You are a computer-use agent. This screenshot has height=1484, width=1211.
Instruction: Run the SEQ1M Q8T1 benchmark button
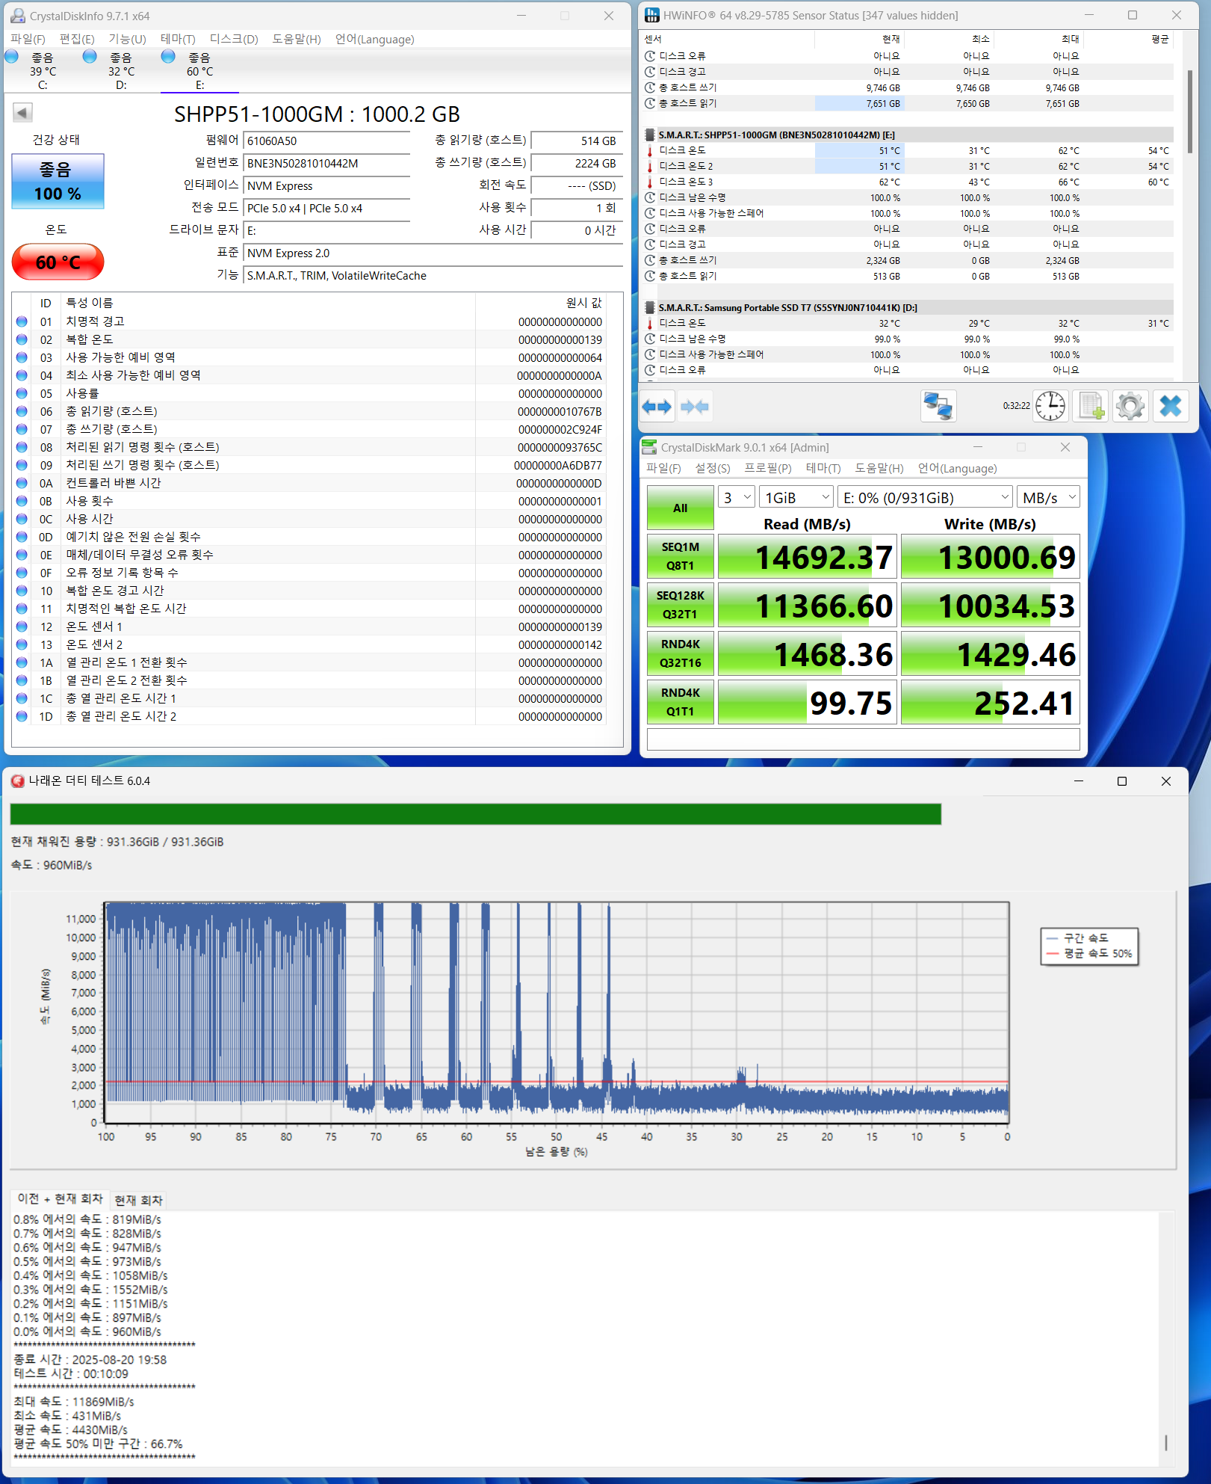(x=680, y=556)
